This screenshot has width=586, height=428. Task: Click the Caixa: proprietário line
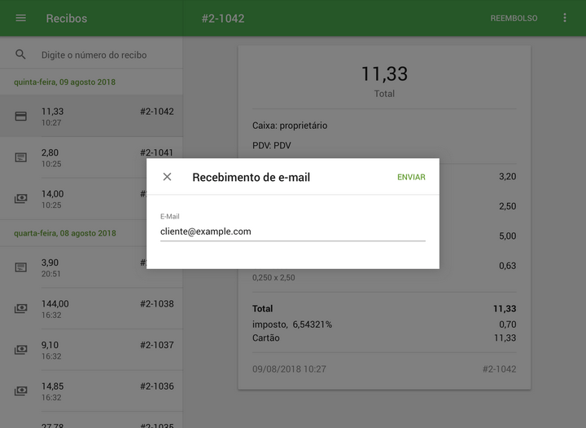pyautogui.click(x=290, y=126)
